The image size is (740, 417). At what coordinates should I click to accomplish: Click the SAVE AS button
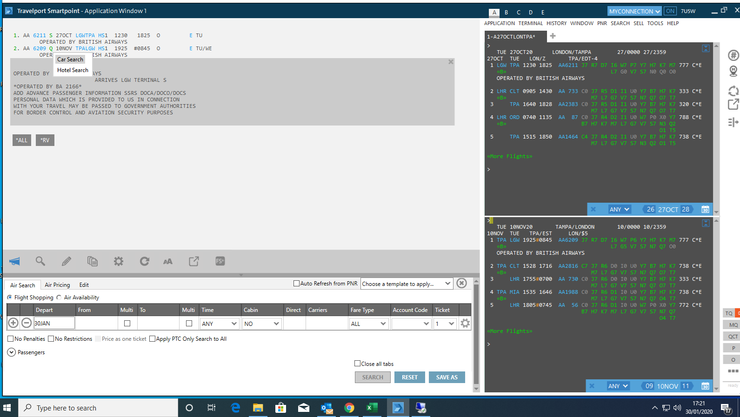[x=447, y=377]
